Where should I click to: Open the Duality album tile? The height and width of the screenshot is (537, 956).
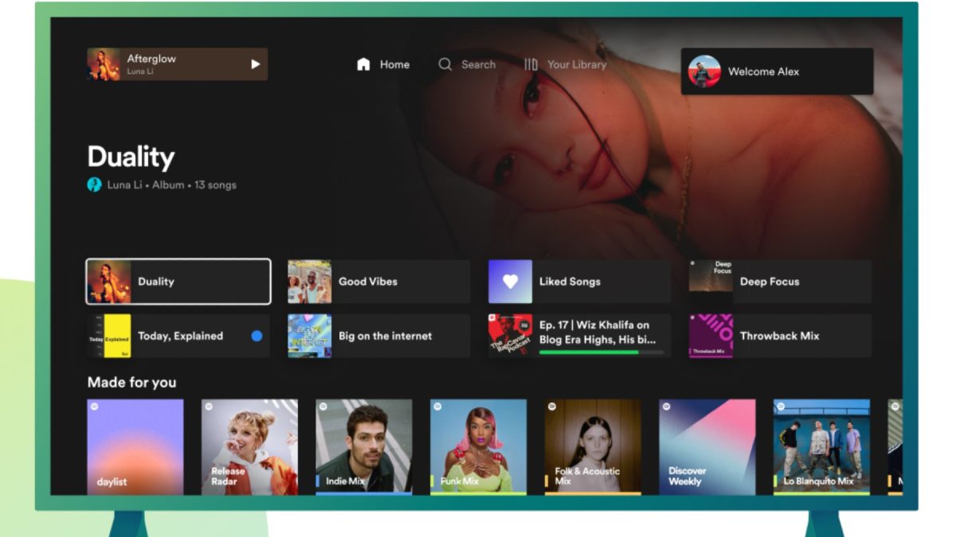pos(178,282)
